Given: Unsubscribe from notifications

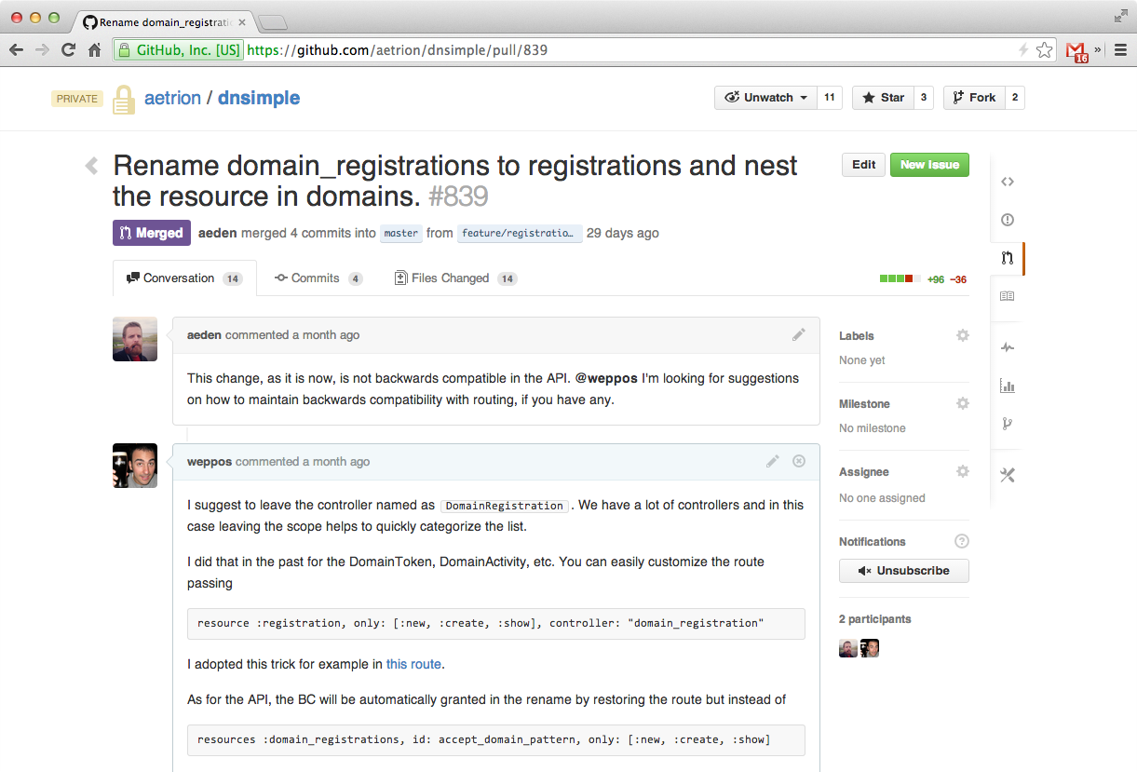Looking at the screenshot, I should [903, 570].
